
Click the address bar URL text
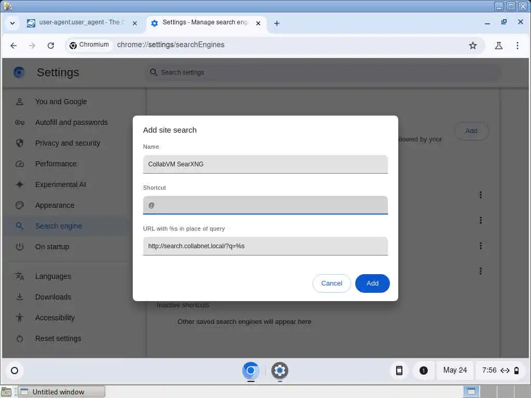[171, 45]
